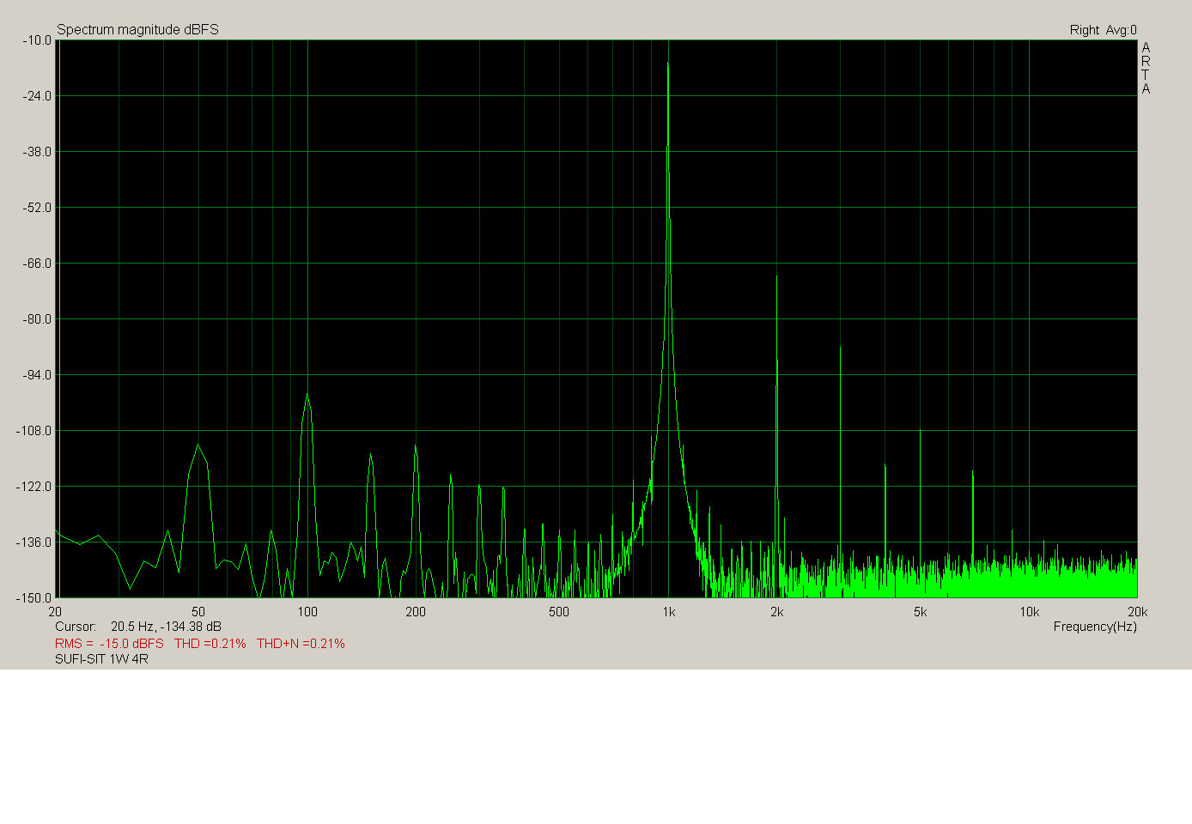Click the 'RMS = -15.0 dBFS' reading
This screenshot has width=1192, height=824.
coord(109,644)
